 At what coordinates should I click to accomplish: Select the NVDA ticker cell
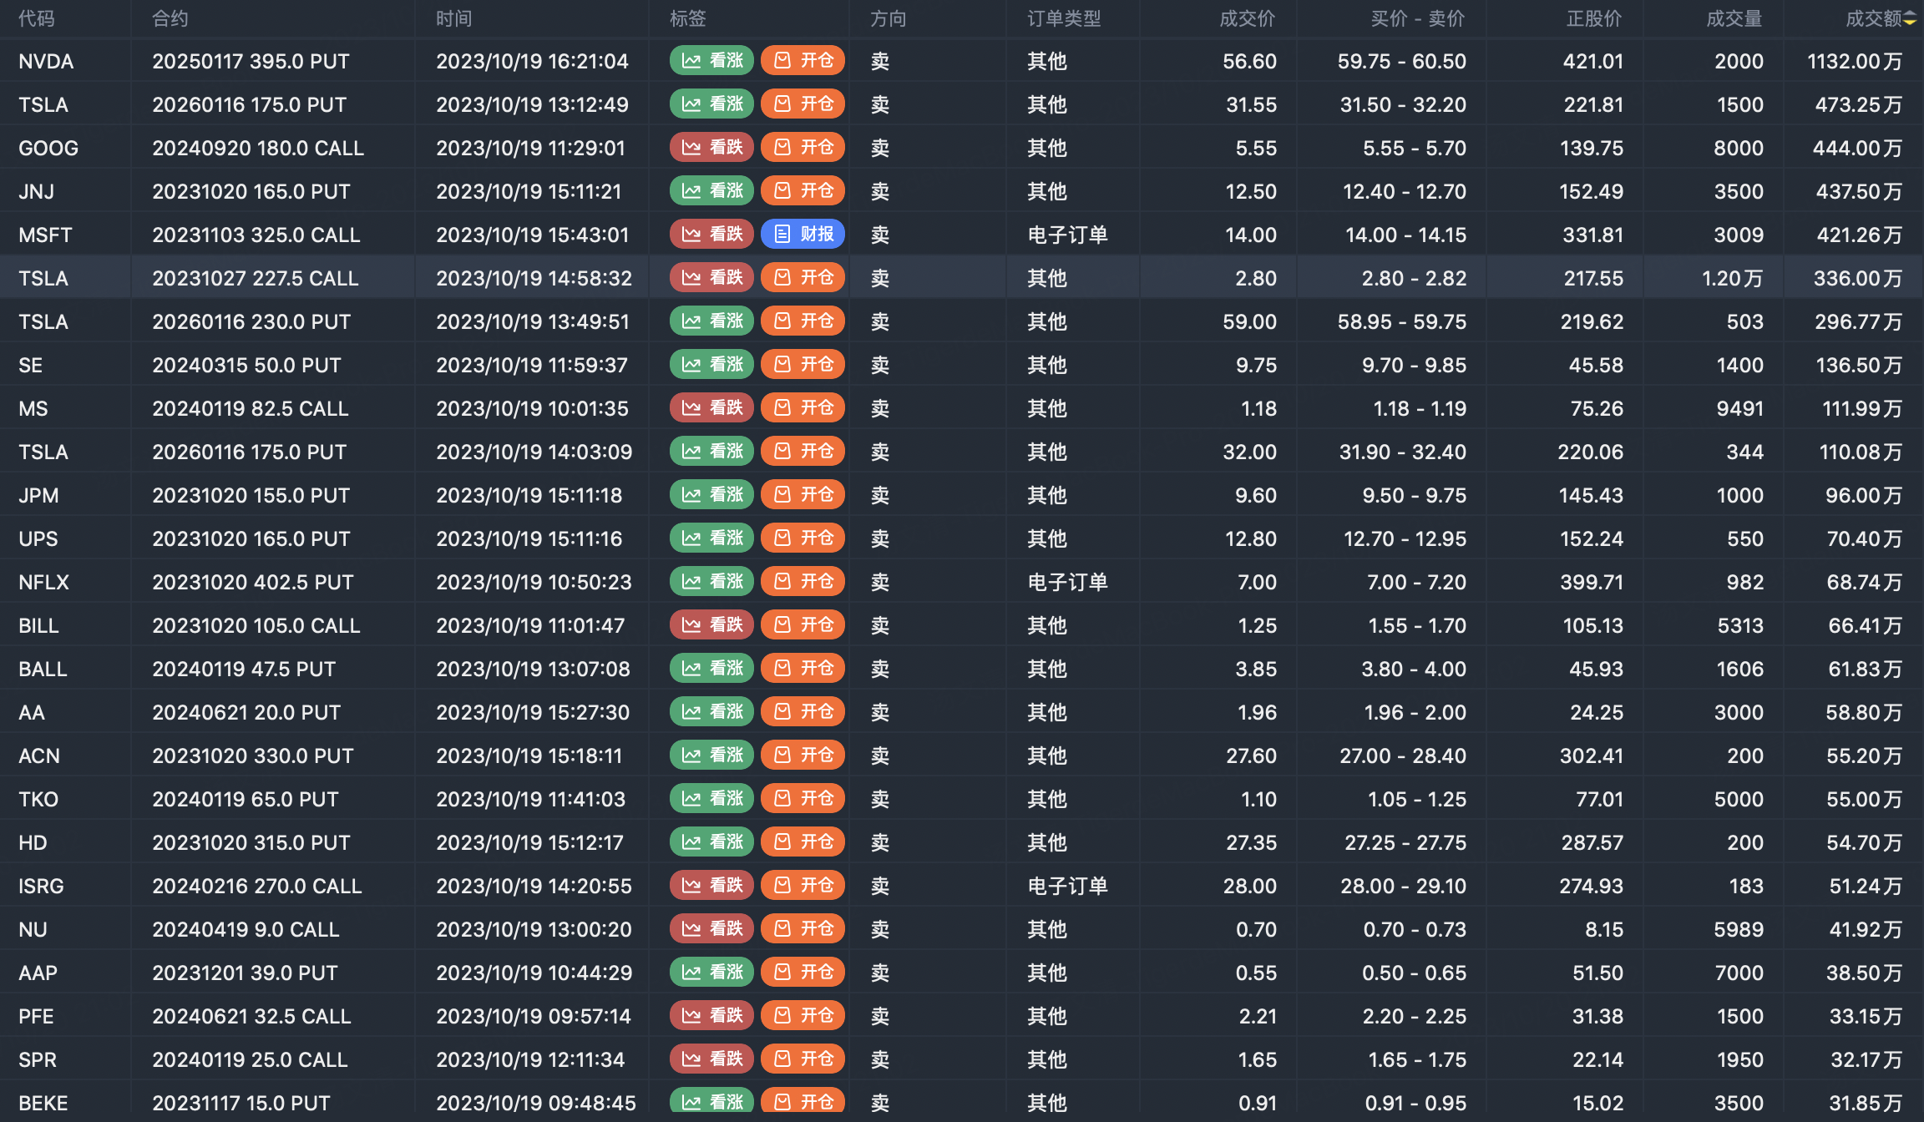pos(46,61)
